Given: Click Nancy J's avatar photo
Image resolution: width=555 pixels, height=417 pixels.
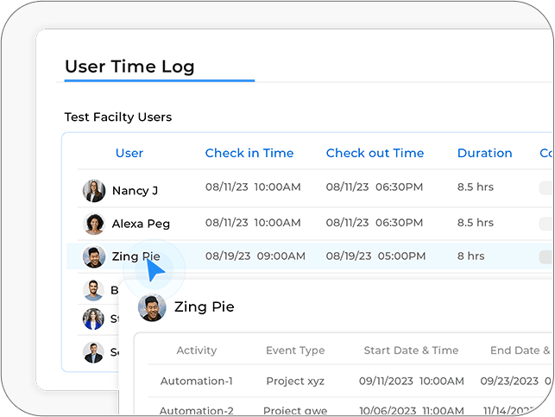Looking at the screenshot, I should point(94,191).
